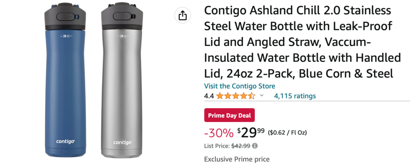Click the Prime Day Deal badge
The width and height of the screenshot is (410, 164).
click(229, 115)
